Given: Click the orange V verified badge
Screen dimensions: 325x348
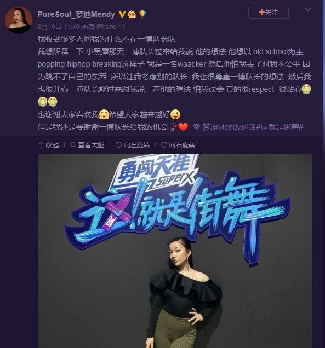Looking at the screenshot, I should 122,14.
